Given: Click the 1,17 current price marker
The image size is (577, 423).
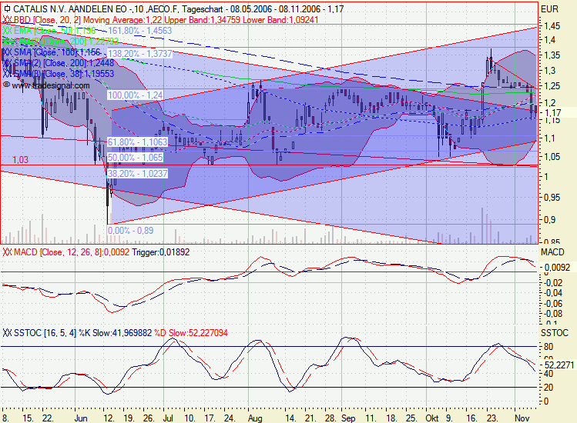Looking at the screenshot, I should pos(552,113).
